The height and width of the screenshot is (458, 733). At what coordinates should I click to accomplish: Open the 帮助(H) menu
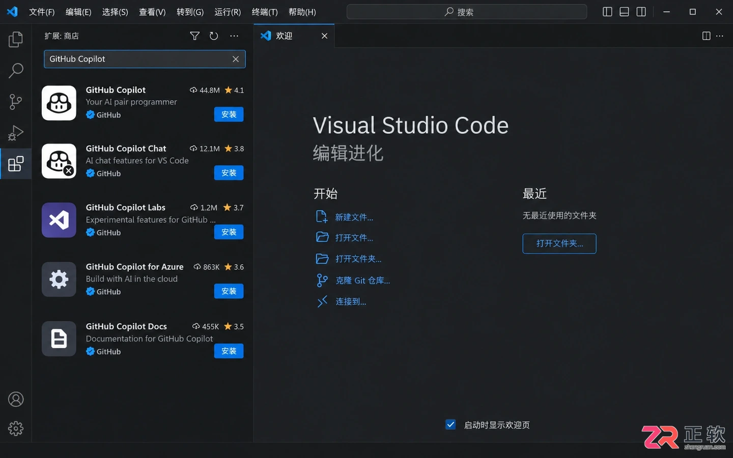coord(302,12)
